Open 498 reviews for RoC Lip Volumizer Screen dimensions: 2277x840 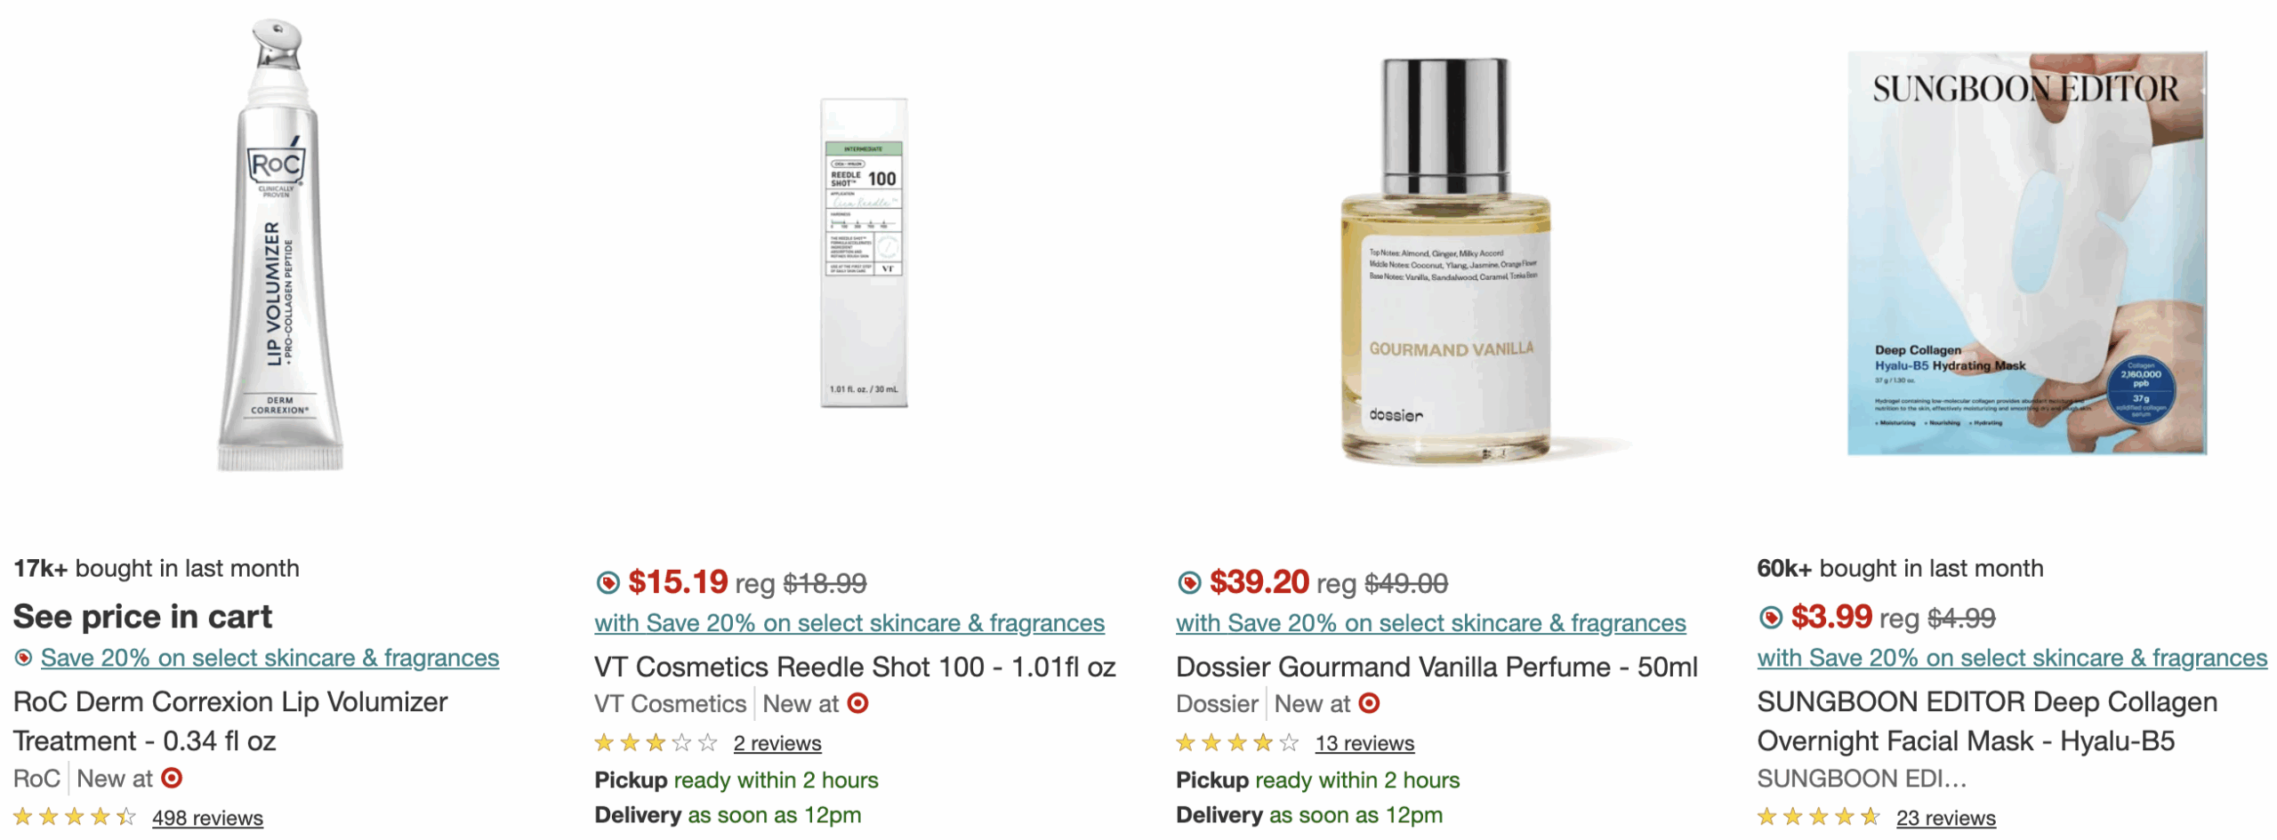pos(207,818)
